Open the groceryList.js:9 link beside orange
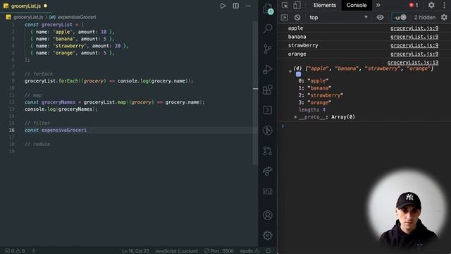This screenshot has height=254, width=451. [414, 54]
